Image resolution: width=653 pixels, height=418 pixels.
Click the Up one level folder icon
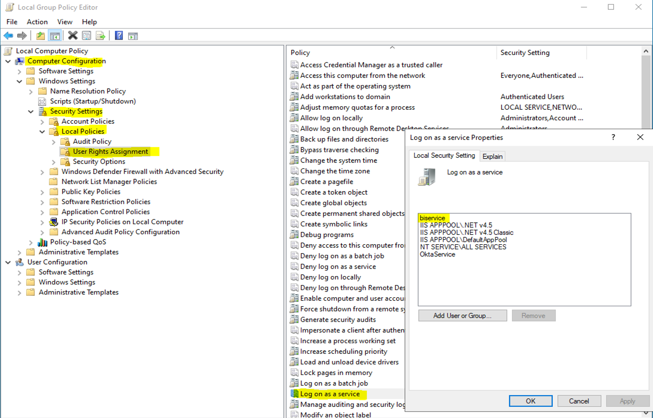tap(40, 36)
